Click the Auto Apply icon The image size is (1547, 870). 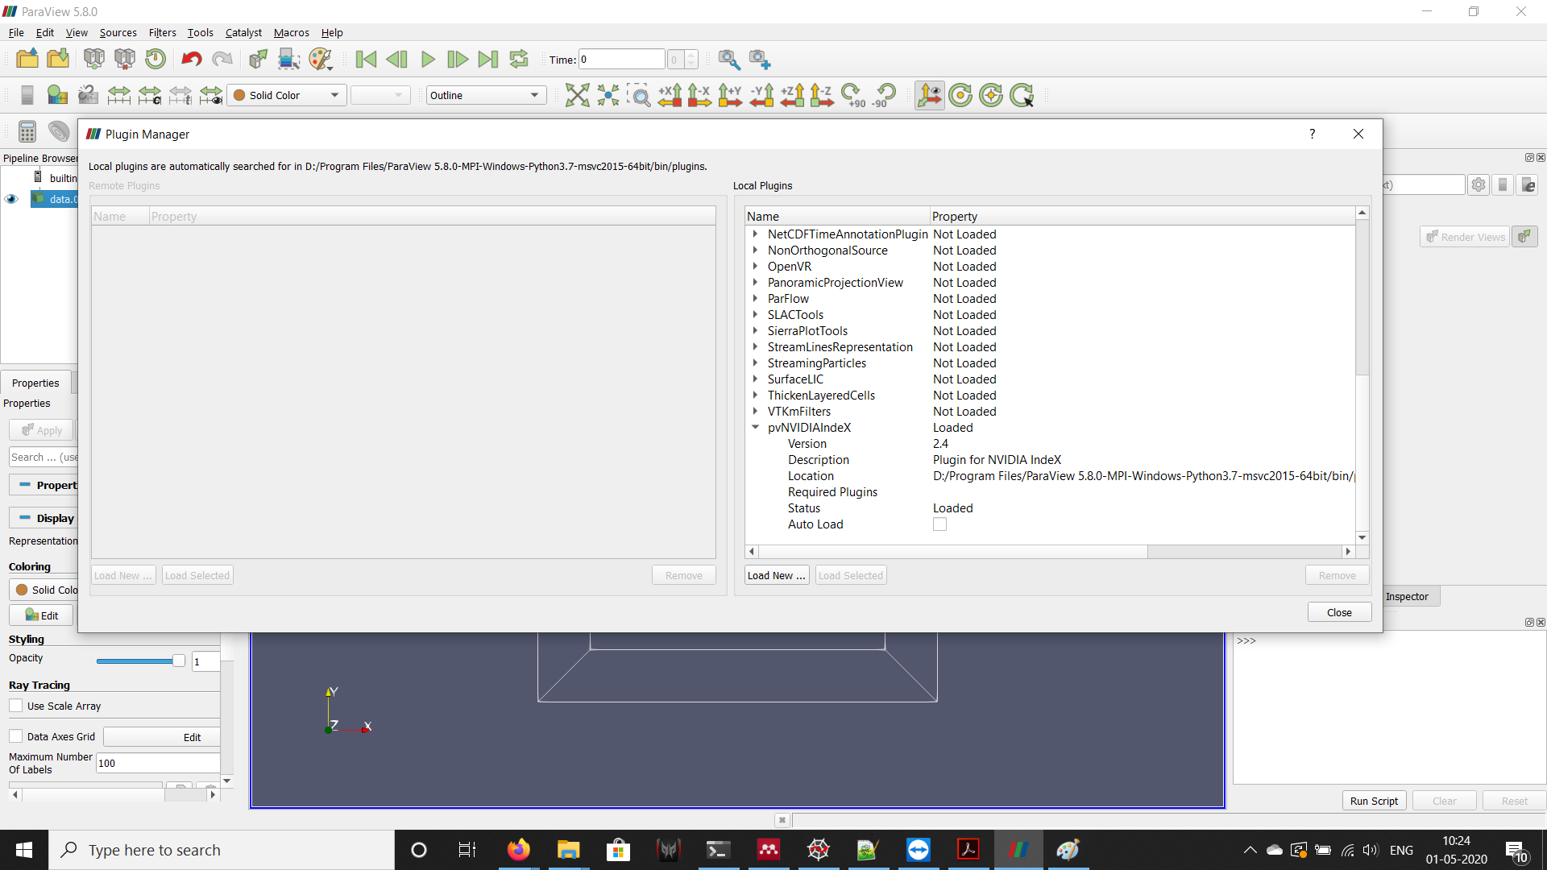(258, 59)
